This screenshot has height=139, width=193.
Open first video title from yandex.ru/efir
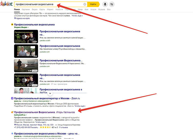pyautogui.click(x=60, y=33)
